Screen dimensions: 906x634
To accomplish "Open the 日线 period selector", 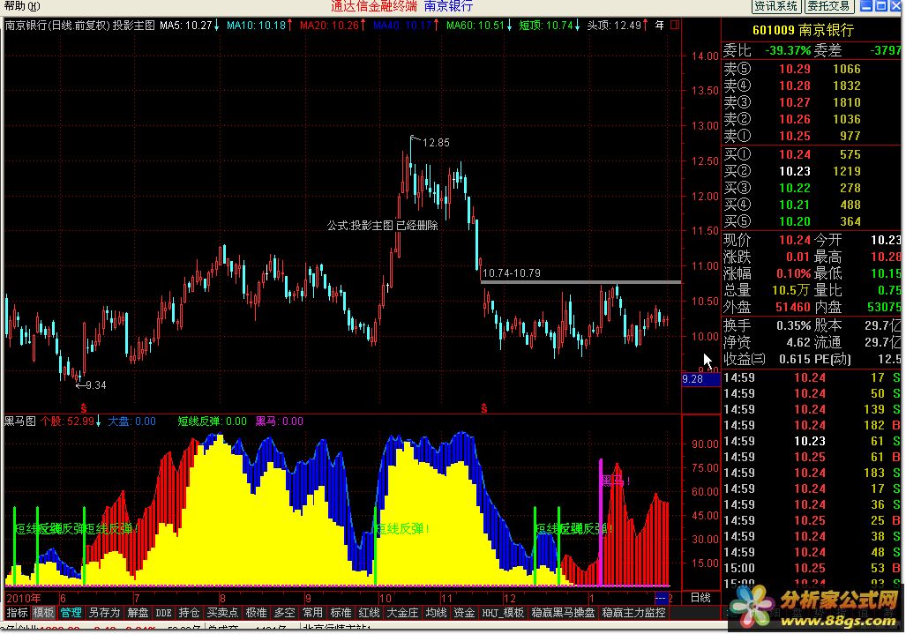I will click(x=700, y=598).
